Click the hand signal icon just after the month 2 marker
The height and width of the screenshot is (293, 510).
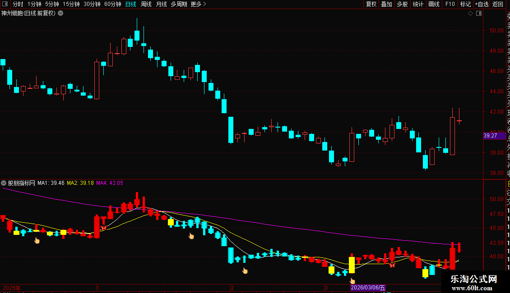tap(245, 270)
